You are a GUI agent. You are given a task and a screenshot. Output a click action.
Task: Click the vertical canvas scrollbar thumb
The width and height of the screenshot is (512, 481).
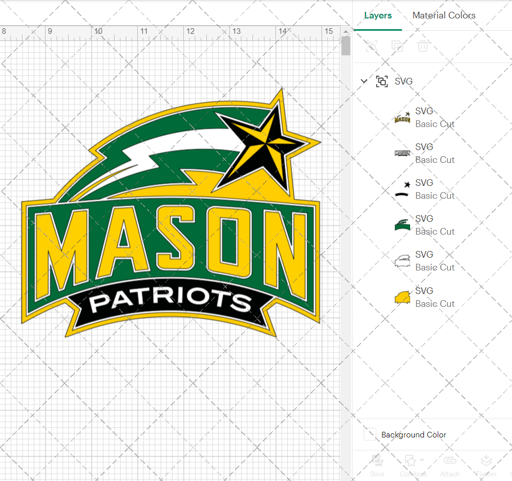coord(346,46)
